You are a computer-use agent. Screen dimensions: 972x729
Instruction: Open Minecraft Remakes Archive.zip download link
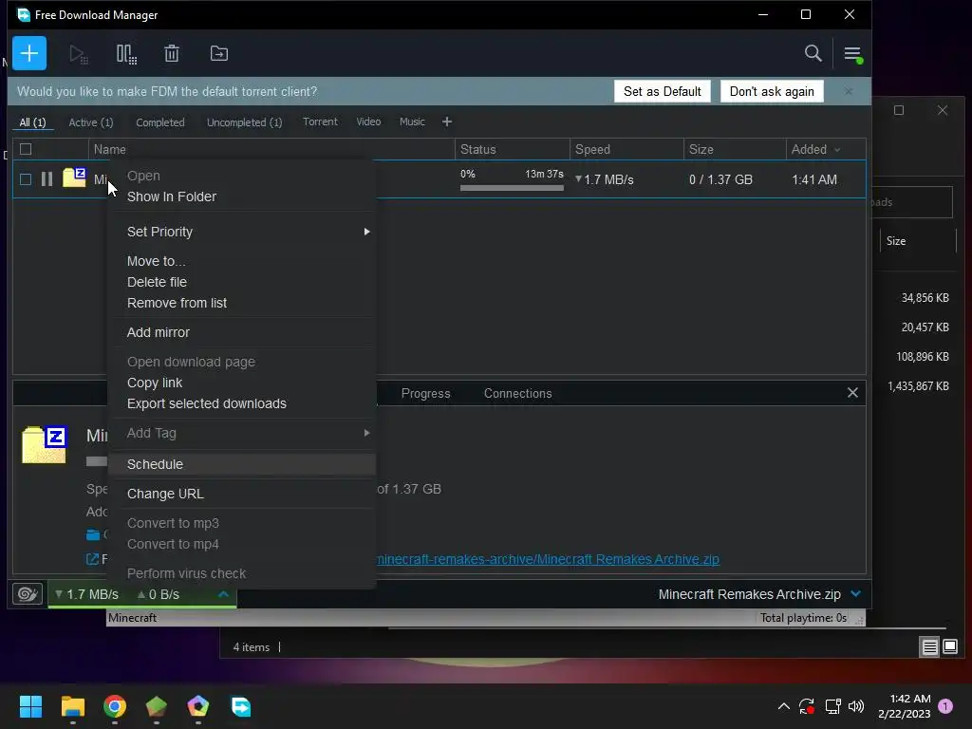548,559
